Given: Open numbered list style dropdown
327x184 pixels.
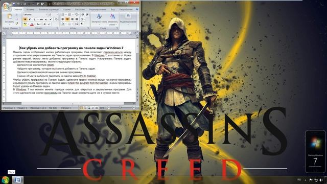Looking at the screenshot, I should (73, 14).
